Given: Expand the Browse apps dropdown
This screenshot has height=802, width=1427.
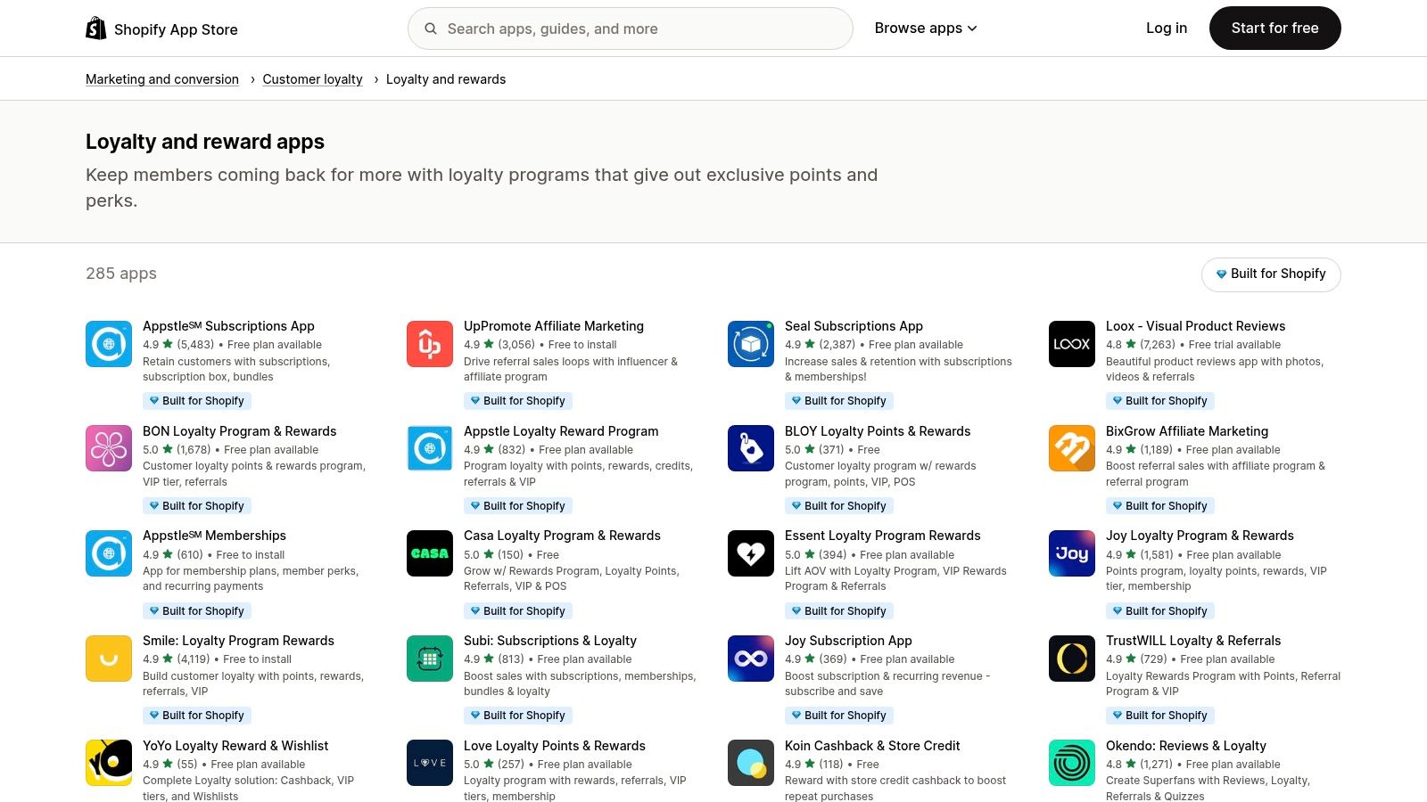Looking at the screenshot, I should point(925,28).
